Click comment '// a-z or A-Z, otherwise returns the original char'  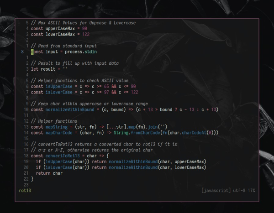click(x=92, y=150)
